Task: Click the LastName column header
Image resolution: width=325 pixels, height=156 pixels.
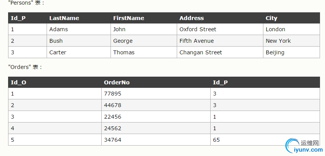Action: pyautogui.click(x=64, y=18)
